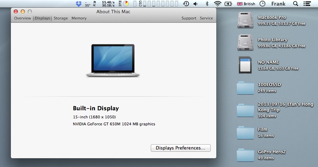
Task: Click the "About This Mac" window title
Action: coord(113,12)
